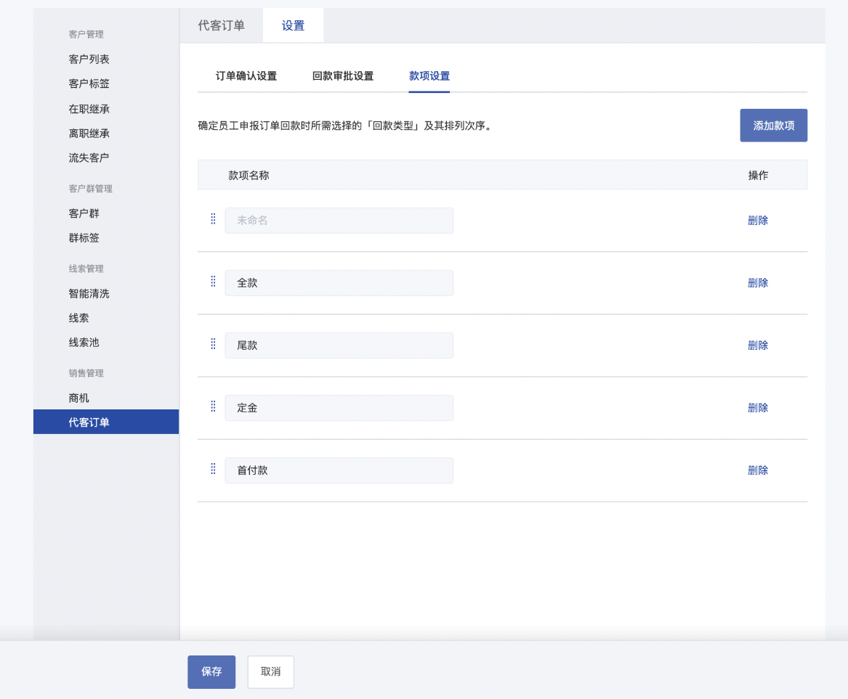Open the 回款审批设置 sub-tab

(x=343, y=76)
